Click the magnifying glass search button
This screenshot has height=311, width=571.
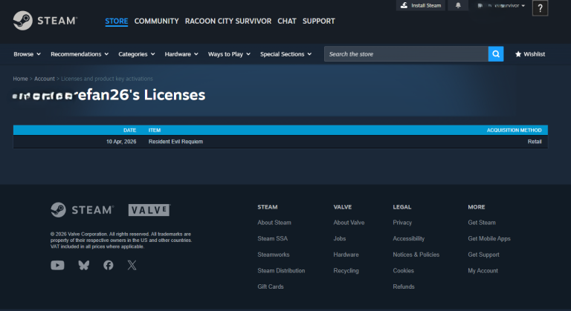click(496, 54)
